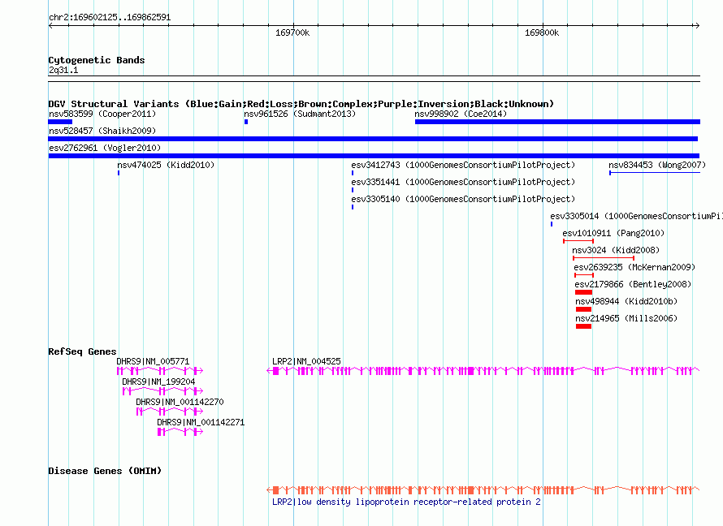Click the blue span line of nsv834453
The height and width of the screenshot is (526, 723).
click(655, 173)
